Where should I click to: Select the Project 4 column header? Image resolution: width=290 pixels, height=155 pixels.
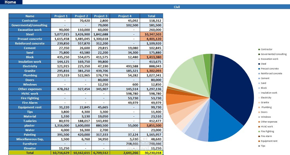[x=125, y=16]
